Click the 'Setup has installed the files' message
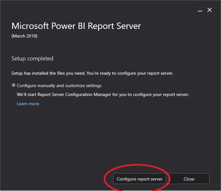Image resolution: width=221 pixels, height=191 pixels. coord(93,73)
